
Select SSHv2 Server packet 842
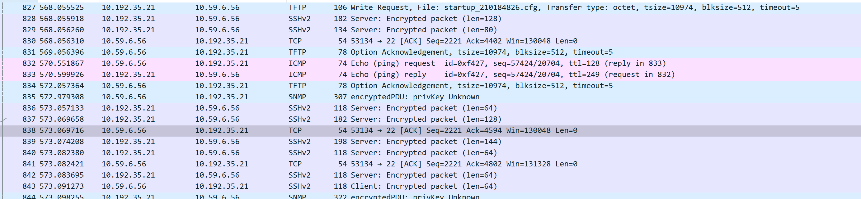click(x=401, y=175)
